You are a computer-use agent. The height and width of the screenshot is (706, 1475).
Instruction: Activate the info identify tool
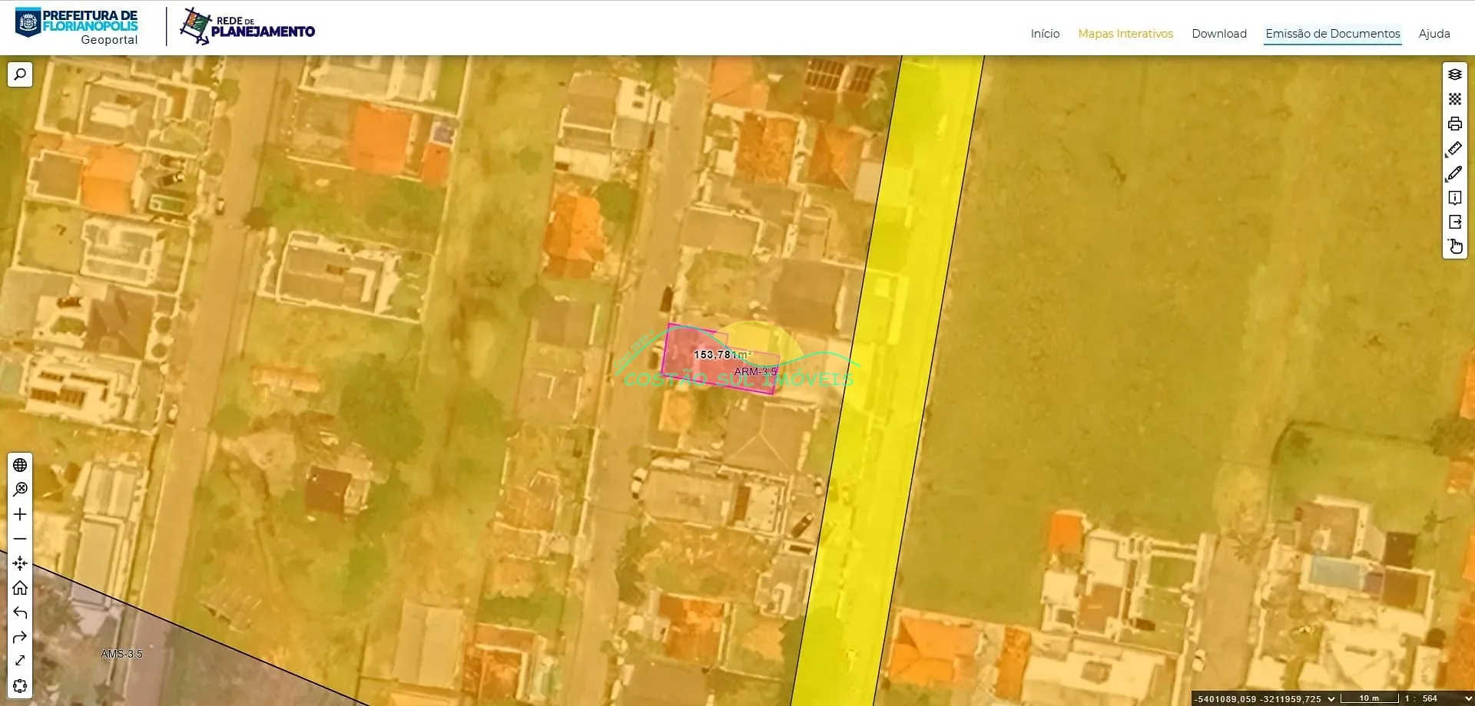tap(1454, 198)
